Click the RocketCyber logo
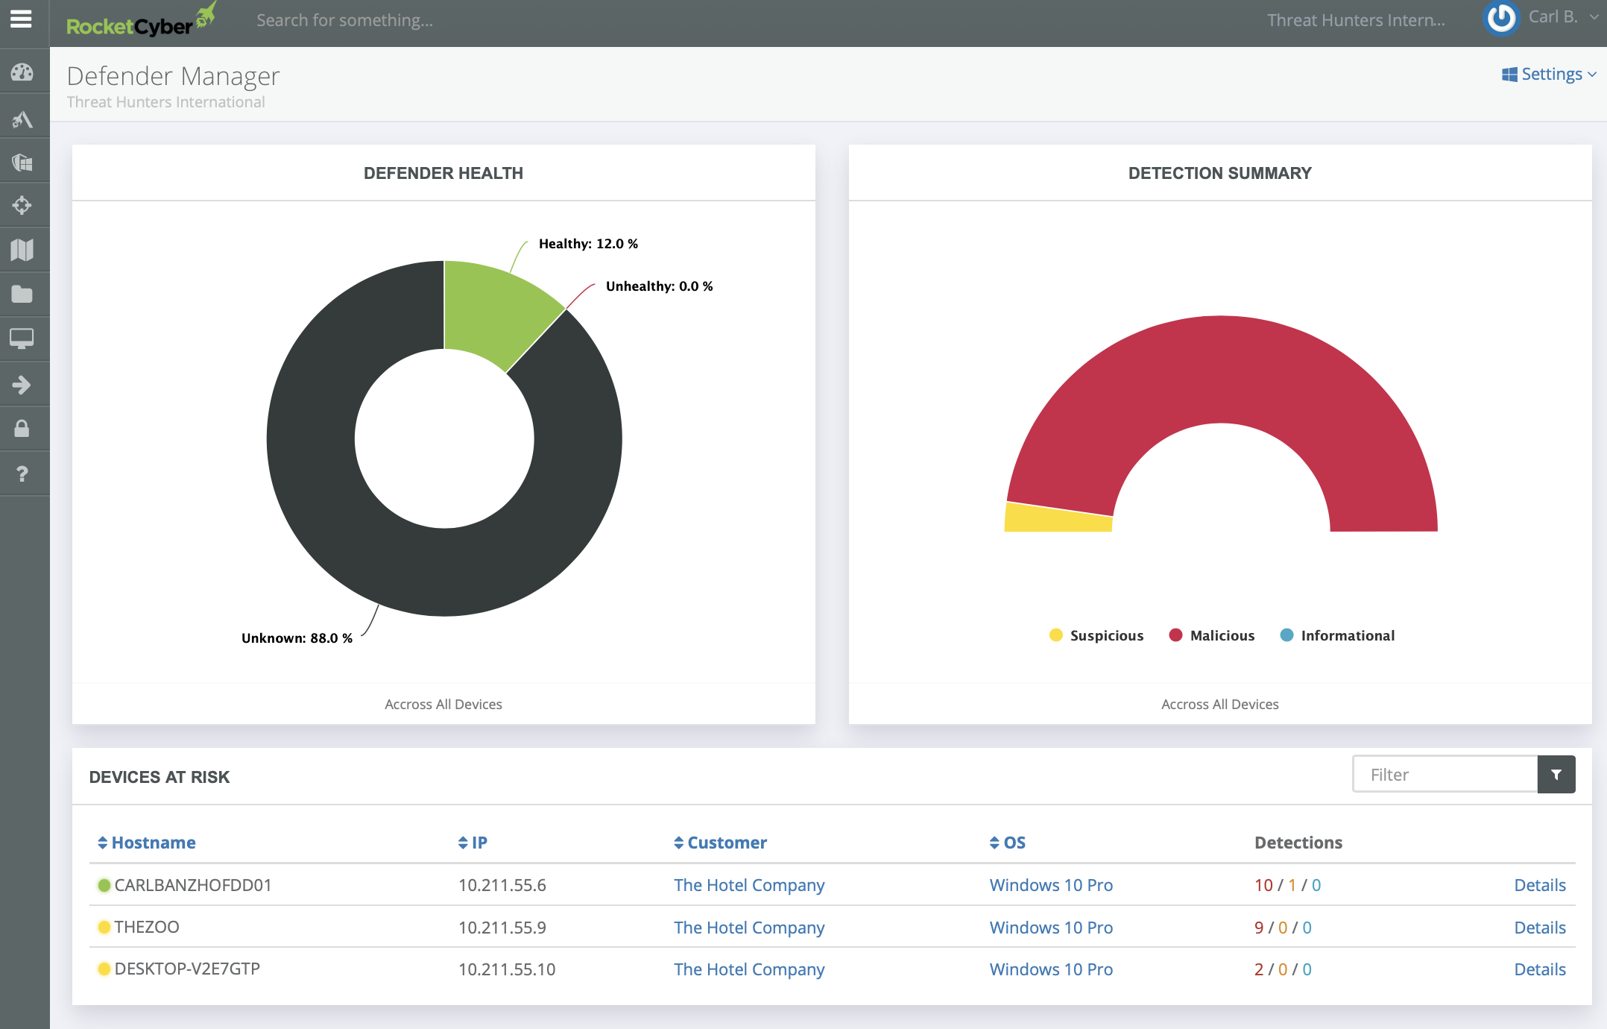This screenshot has height=1029, width=1607. 141,21
